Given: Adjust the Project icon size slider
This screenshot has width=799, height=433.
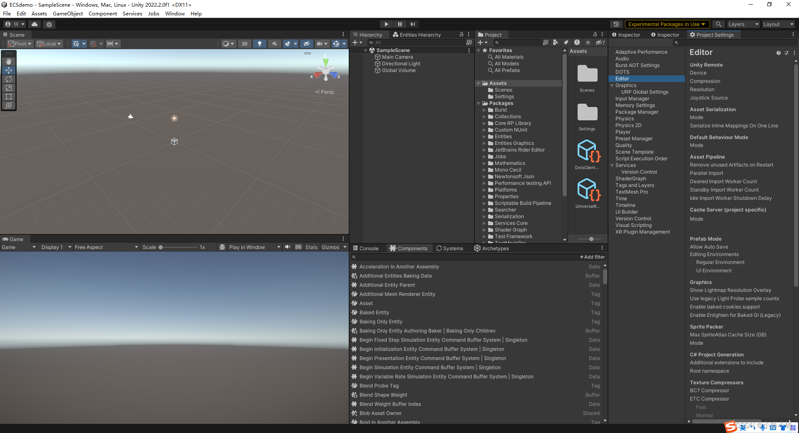Looking at the screenshot, I should tap(591, 239).
